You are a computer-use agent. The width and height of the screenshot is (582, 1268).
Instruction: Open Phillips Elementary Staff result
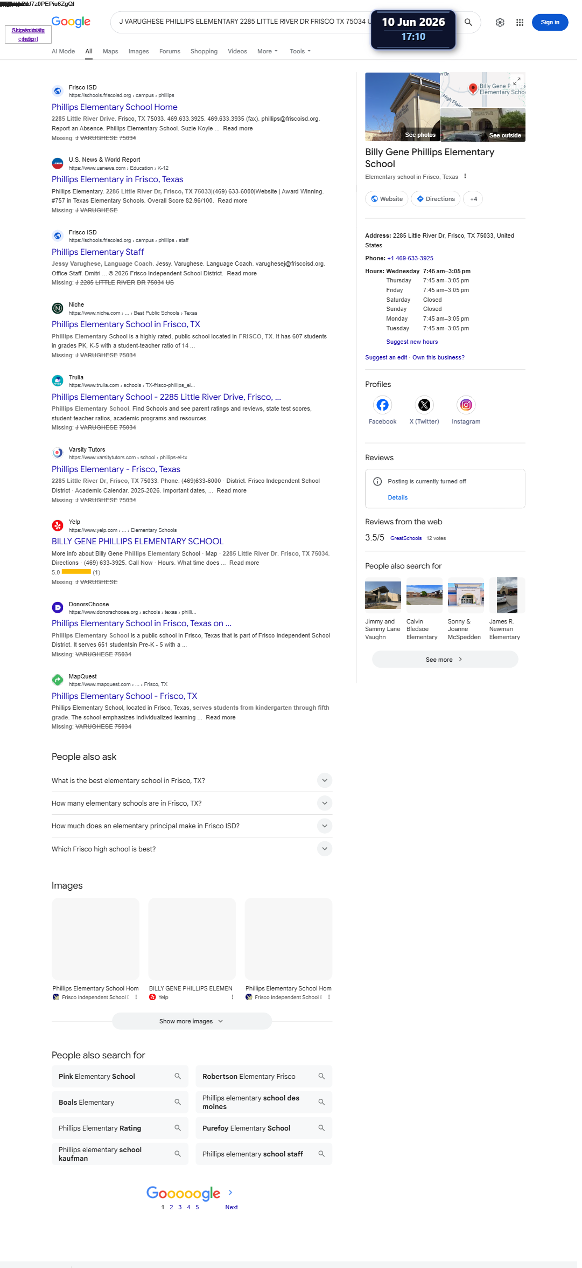(x=98, y=252)
